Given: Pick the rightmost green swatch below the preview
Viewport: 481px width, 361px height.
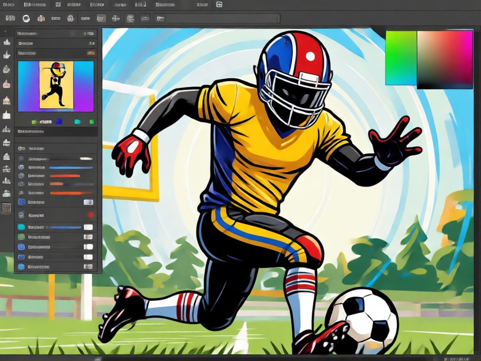Looking at the screenshot, I should [x=92, y=122].
